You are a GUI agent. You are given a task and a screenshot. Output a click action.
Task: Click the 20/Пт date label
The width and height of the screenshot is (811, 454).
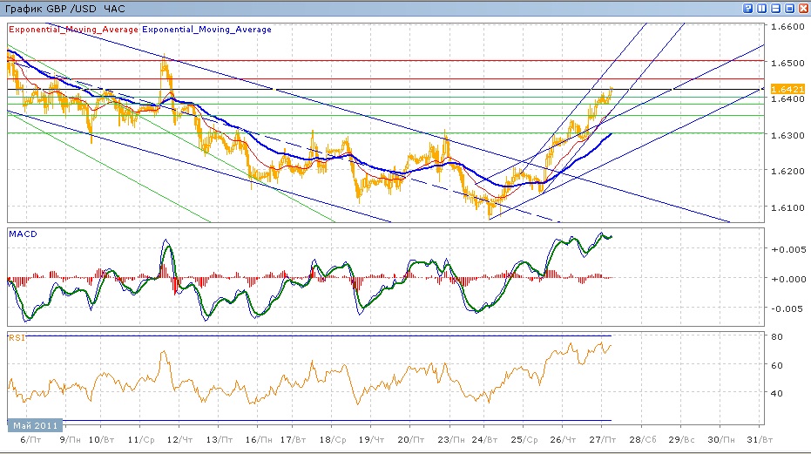pyautogui.click(x=410, y=439)
